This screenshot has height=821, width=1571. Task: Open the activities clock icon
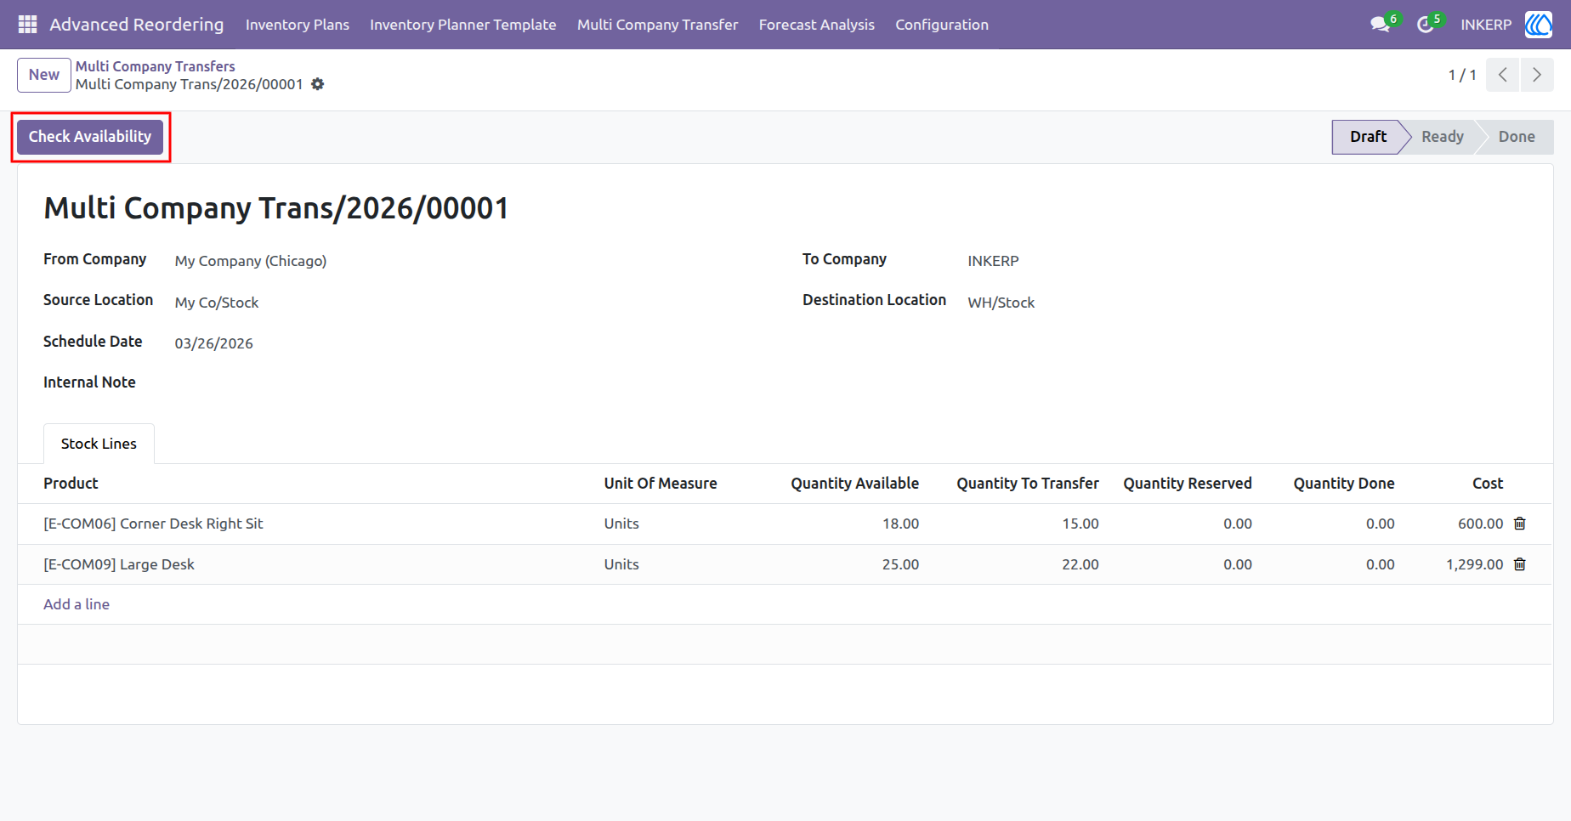pyautogui.click(x=1426, y=25)
